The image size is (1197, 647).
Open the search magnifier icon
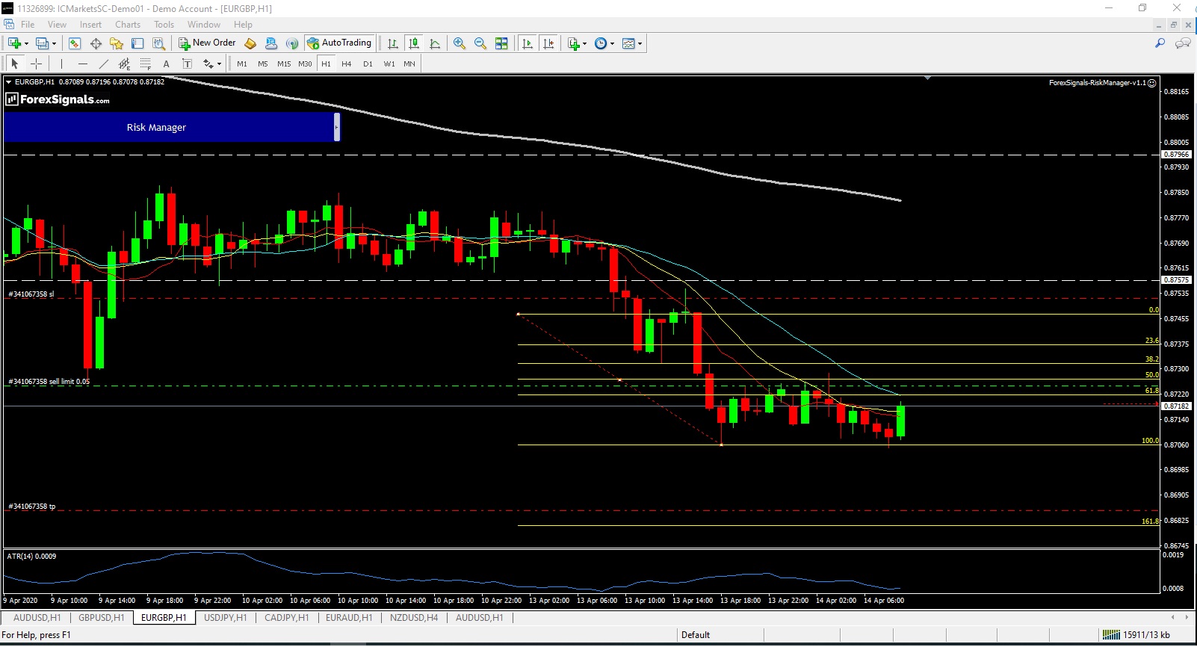coord(1160,43)
